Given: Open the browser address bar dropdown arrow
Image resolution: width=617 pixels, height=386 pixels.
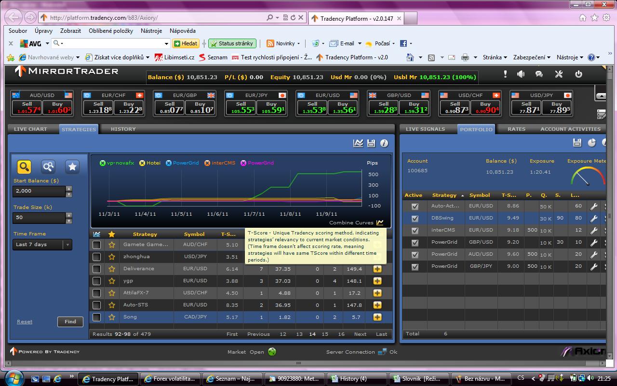Looking at the screenshot, I should (277, 18).
